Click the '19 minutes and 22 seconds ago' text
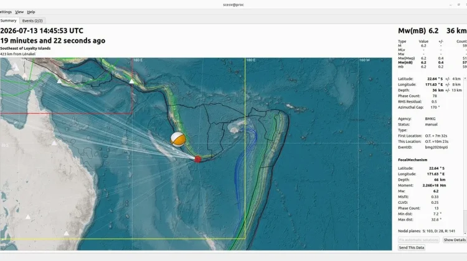The width and height of the screenshot is (467, 261). pos(53,41)
